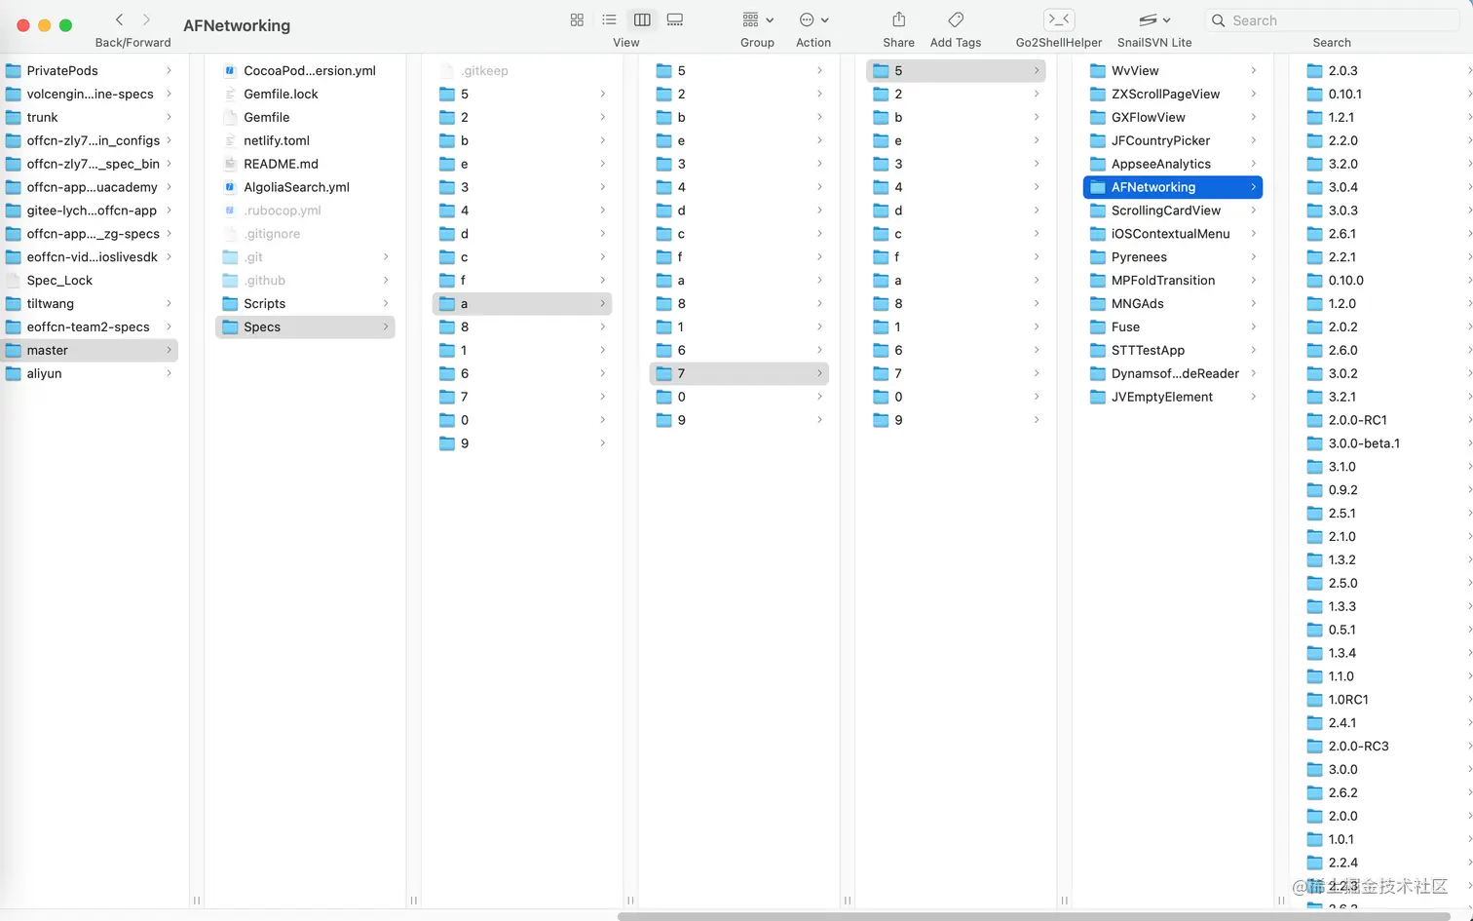This screenshot has height=921, width=1473.
Task: Click the horizontal scrollbar at the bottom
Action: 1034,916
